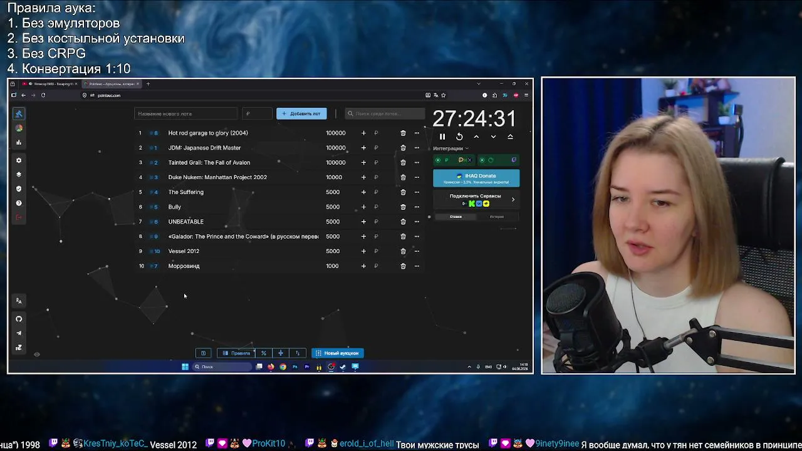
Task: Delete the Galador: The Prince and the Coward lot
Action: click(x=403, y=237)
